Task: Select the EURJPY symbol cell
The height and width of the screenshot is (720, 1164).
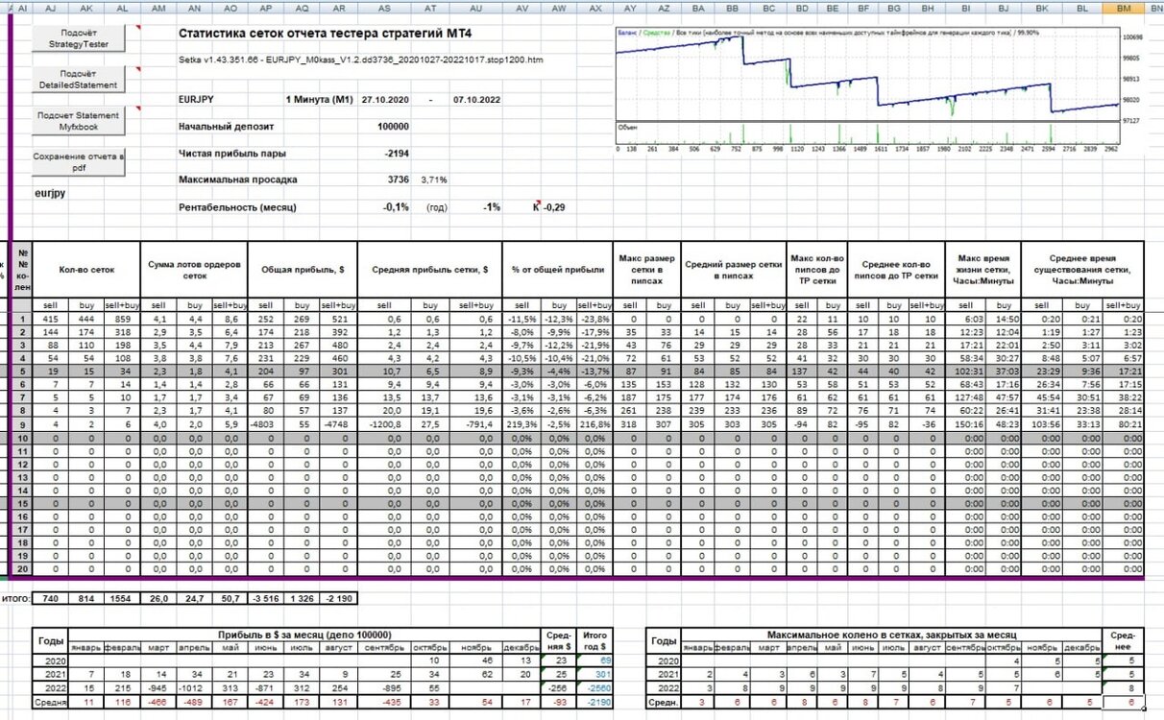Action: 197,99
